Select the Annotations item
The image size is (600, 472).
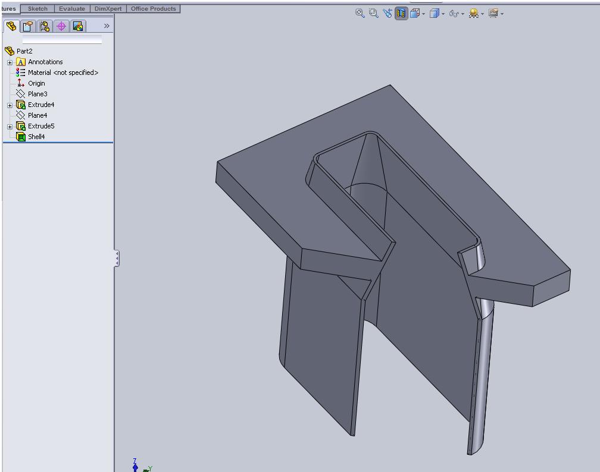coord(45,62)
